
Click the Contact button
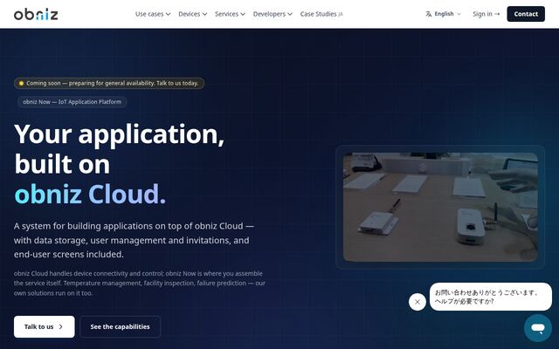pos(526,14)
